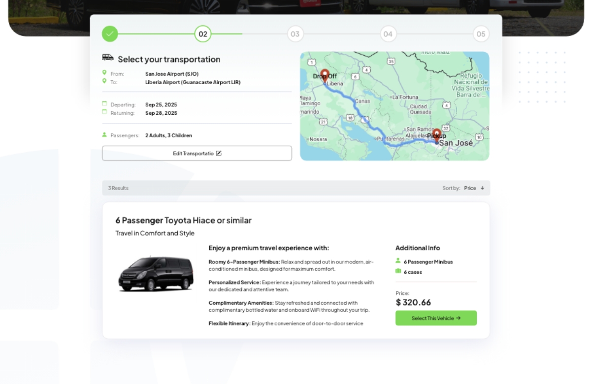Click the Select This Vehicle button
This screenshot has height=384, width=591.
[436, 318]
